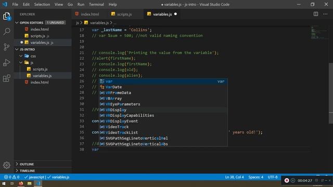
Task: Click the class icon beside VarDate suggestion
Action: point(102,87)
